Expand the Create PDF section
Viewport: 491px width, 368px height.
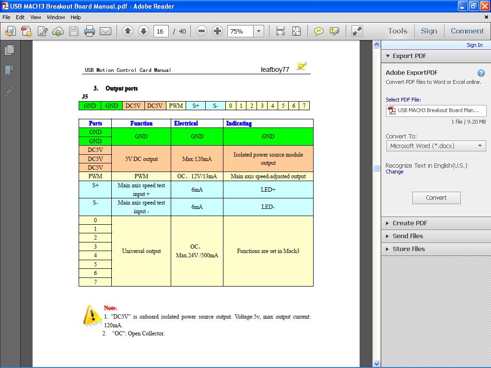[x=409, y=223]
